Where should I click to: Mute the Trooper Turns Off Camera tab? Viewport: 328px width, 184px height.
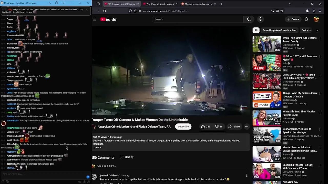[109, 4]
